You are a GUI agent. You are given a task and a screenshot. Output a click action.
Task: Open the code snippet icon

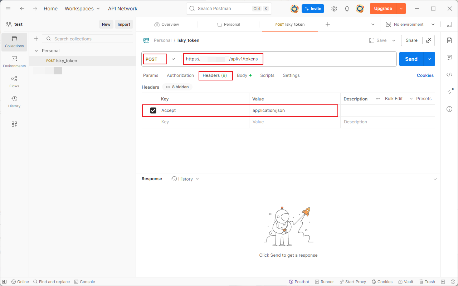(x=449, y=75)
